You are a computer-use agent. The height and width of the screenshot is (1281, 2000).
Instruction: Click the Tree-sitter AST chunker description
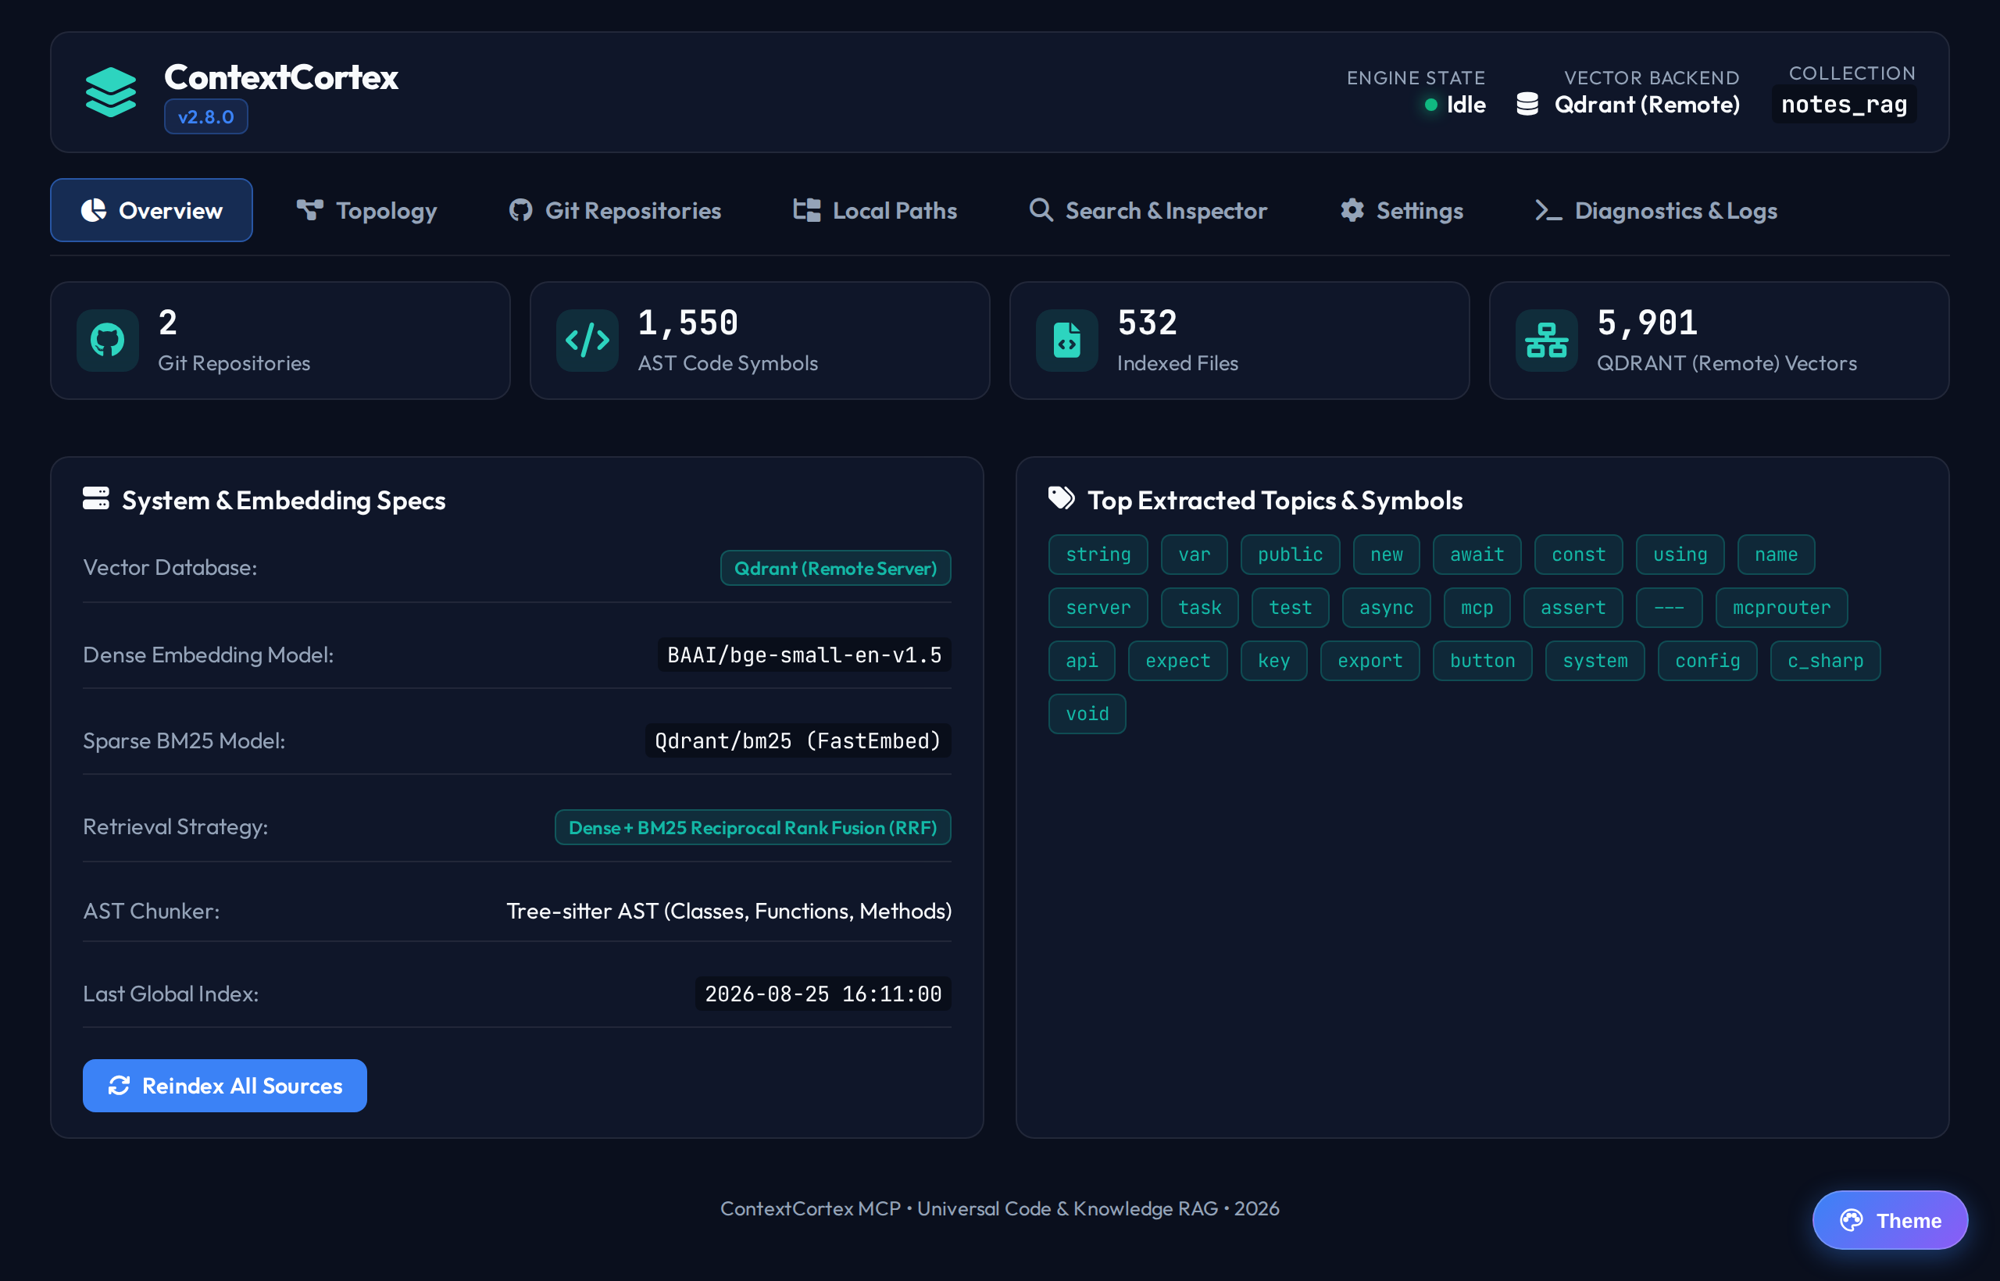tap(729, 912)
